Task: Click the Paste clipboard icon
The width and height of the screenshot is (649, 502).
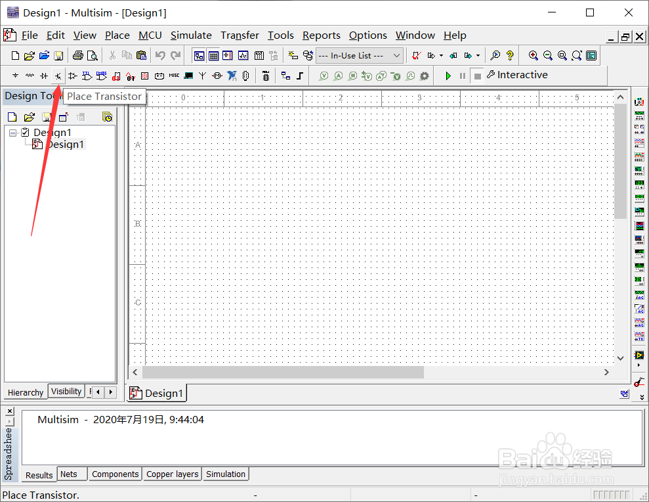Action: tap(141, 55)
